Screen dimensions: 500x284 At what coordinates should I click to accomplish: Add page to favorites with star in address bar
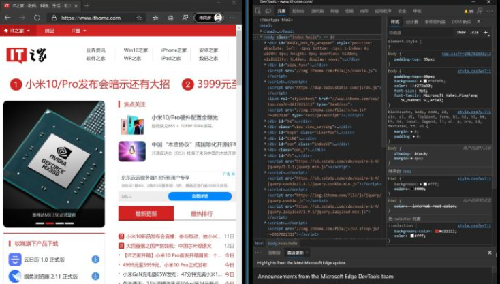[x=139, y=18]
